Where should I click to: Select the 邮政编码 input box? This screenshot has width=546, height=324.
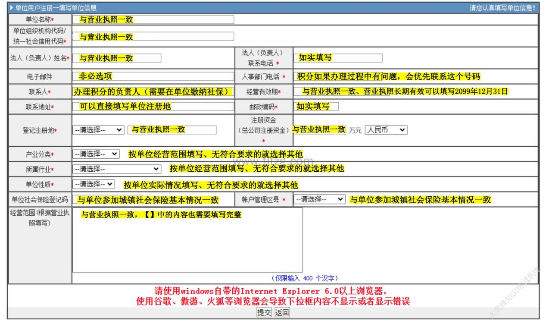click(317, 107)
